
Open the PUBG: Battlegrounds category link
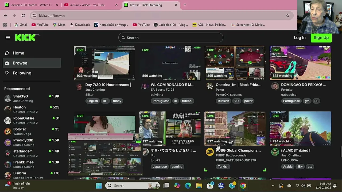[x=231, y=155]
